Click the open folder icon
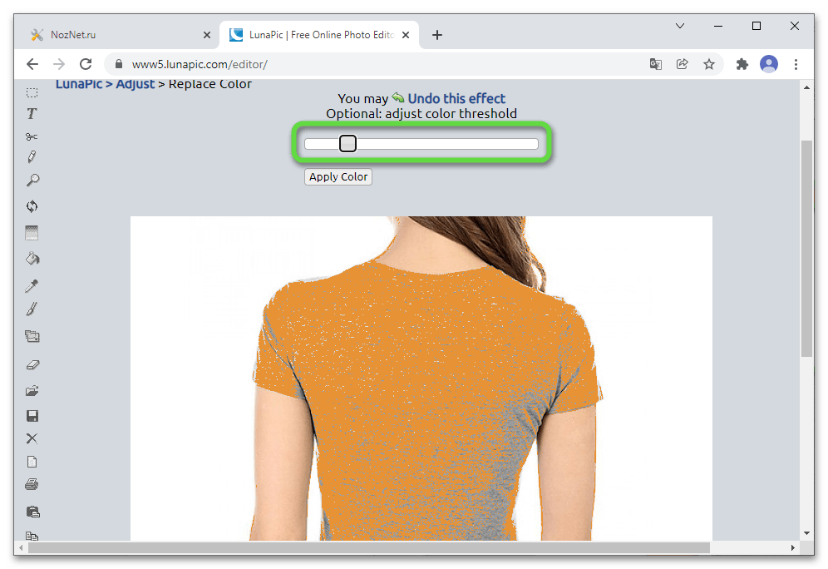Viewport: 828px width, 569px height. pyautogui.click(x=32, y=390)
